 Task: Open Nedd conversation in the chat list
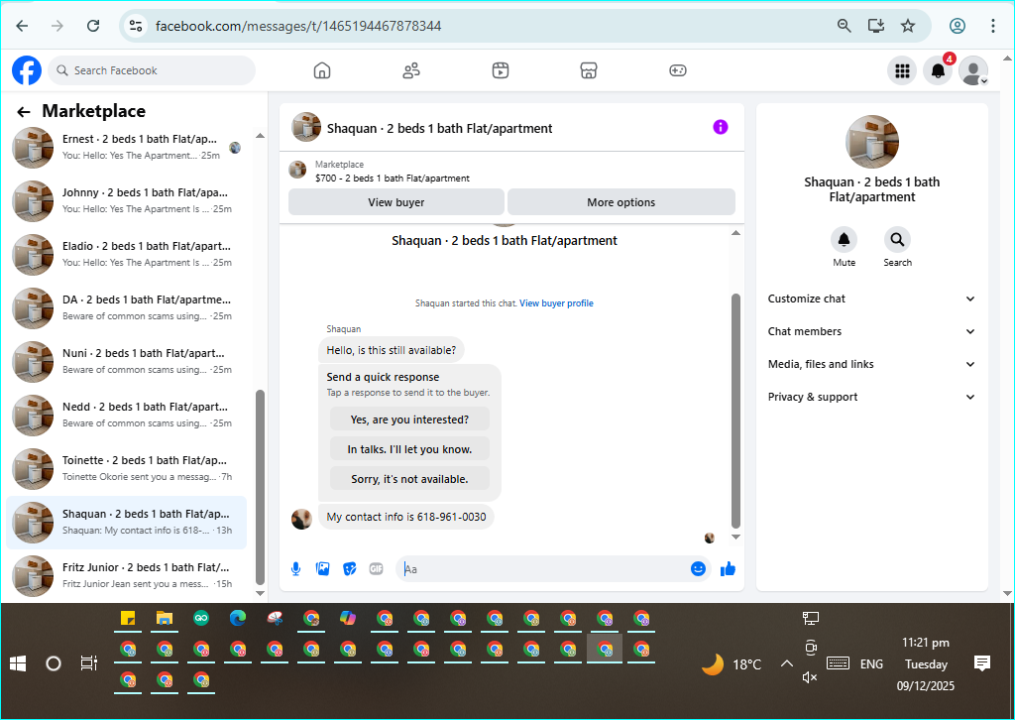point(127,415)
